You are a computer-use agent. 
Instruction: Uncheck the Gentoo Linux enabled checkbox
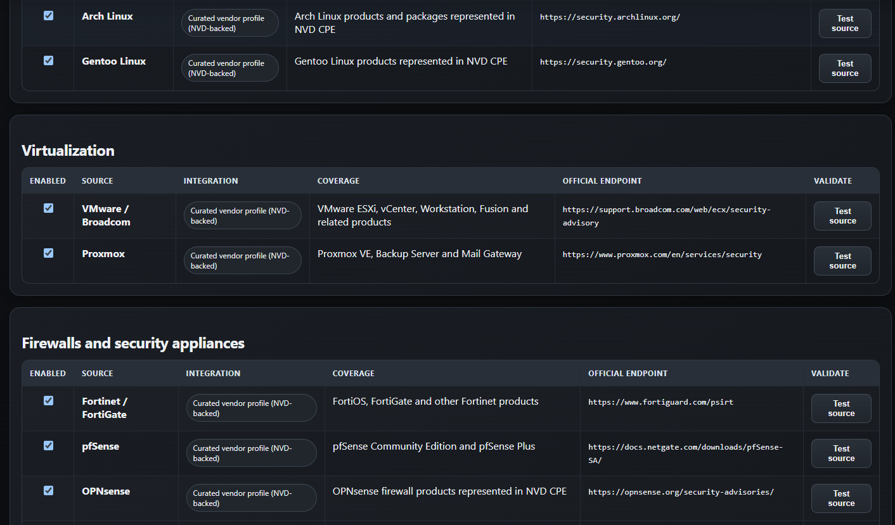click(48, 61)
